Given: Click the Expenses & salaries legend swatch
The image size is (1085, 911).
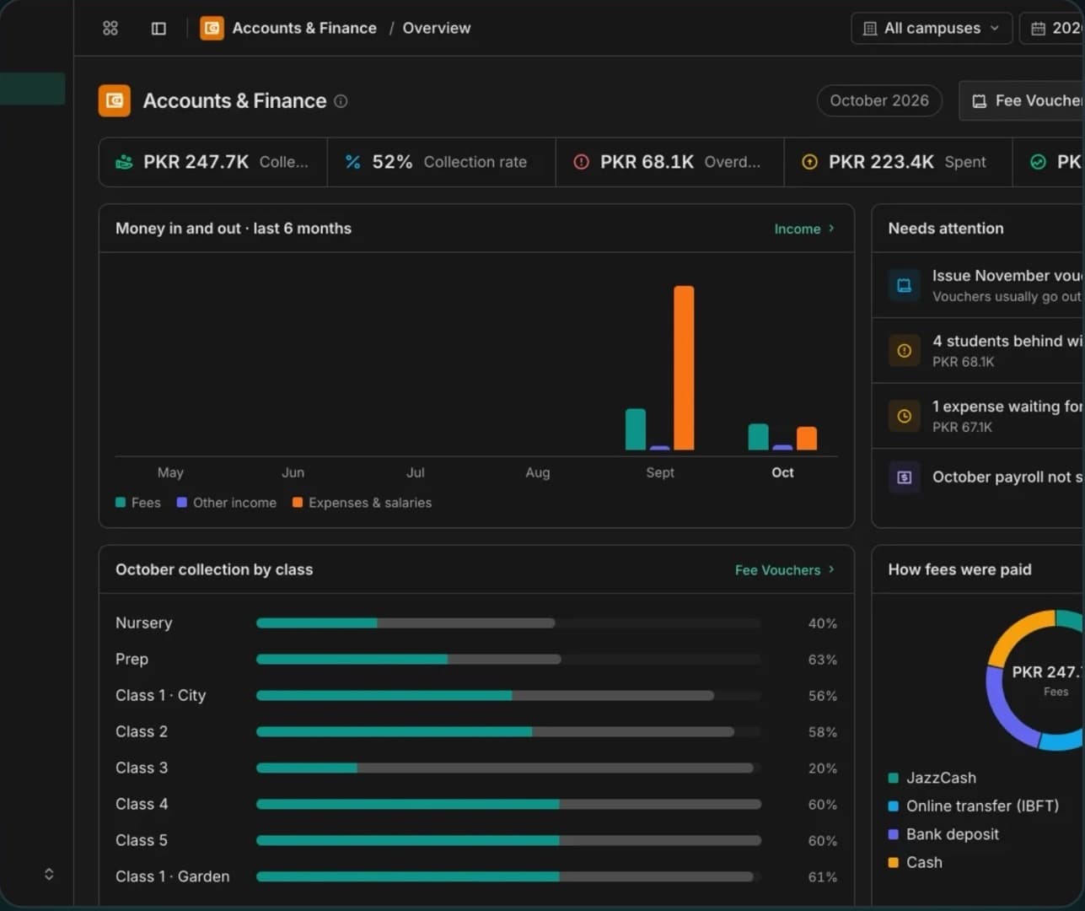Looking at the screenshot, I should click(298, 503).
